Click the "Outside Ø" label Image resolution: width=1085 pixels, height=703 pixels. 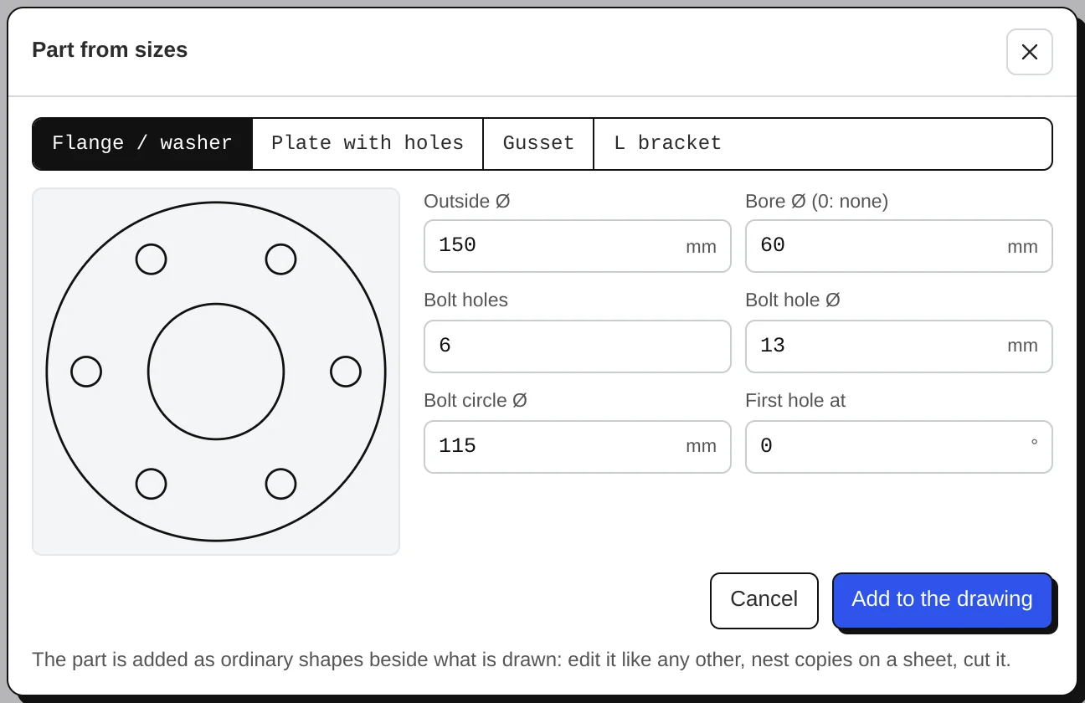(x=466, y=201)
